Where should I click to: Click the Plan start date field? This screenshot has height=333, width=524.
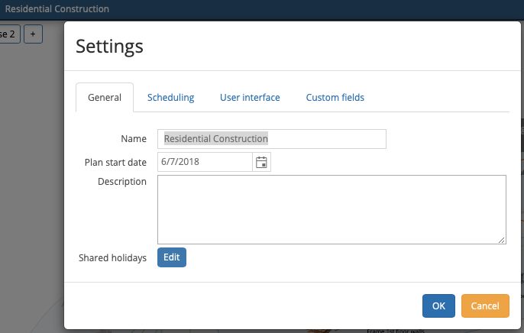click(x=205, y=162)
